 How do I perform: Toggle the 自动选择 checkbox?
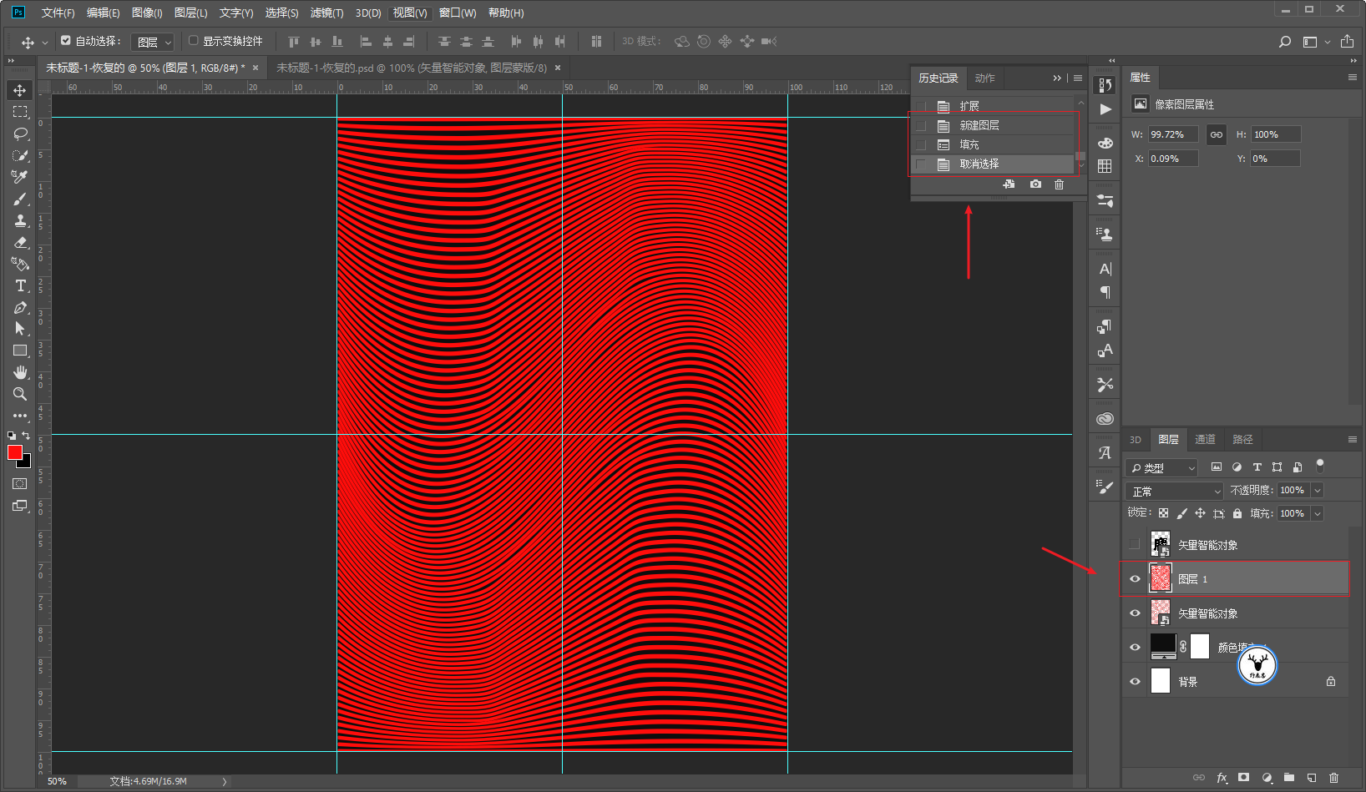[66, 40]
